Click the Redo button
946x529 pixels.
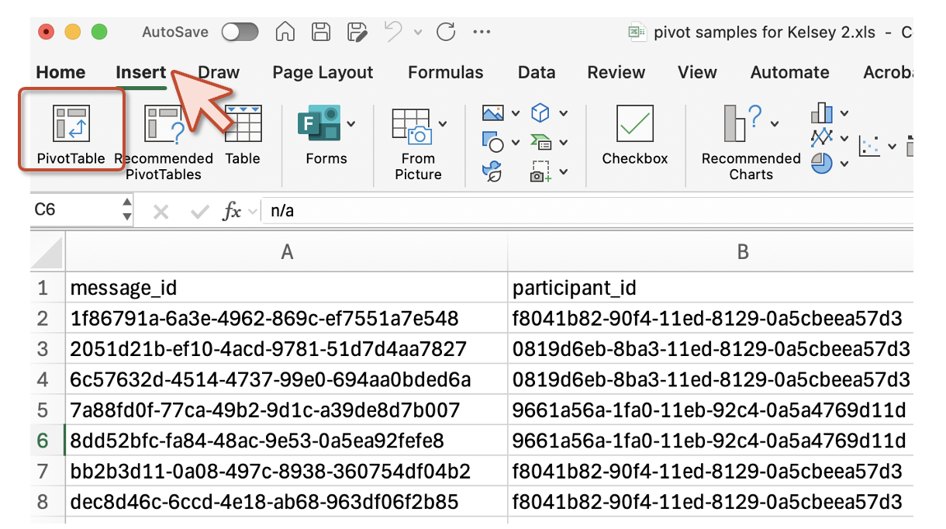pyautogui.click(x=446, y=32)
